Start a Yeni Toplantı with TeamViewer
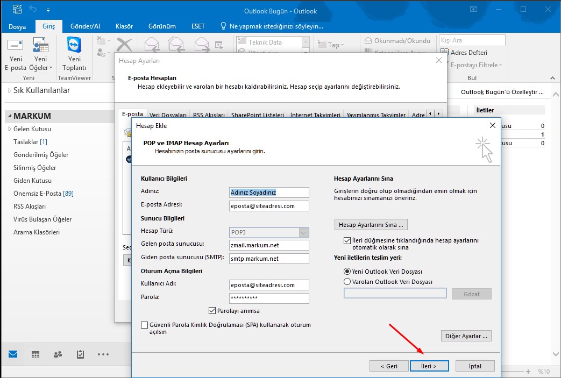This screenshot has height=378, width=561. pos(74,54)
